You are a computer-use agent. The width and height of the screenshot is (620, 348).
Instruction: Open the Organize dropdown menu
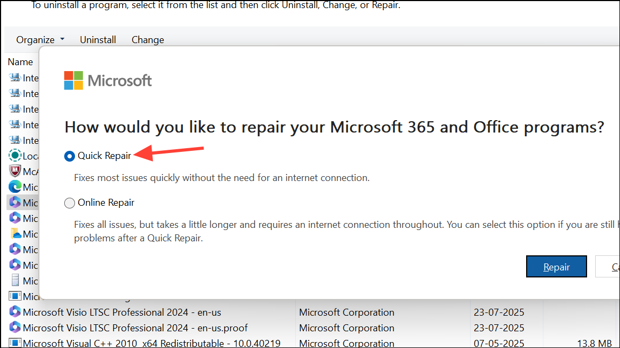click(x=40, y=40)
